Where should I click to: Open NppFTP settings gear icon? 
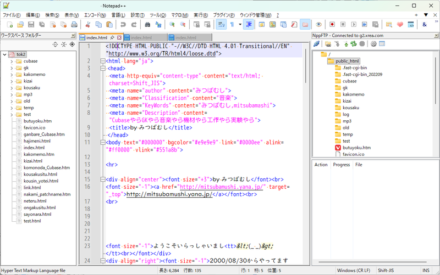pos(373,44)
